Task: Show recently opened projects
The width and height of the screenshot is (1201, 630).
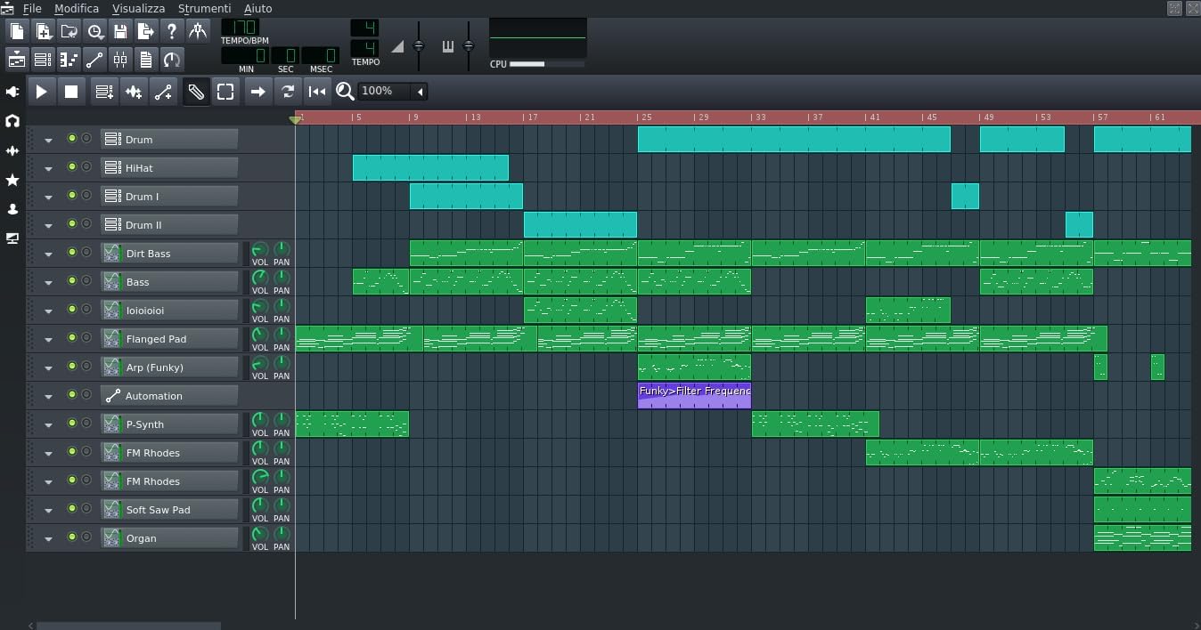Action: (94, 31)
